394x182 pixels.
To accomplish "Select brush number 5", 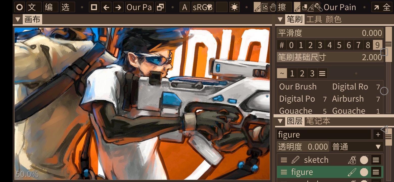I will tap(339, 45).
